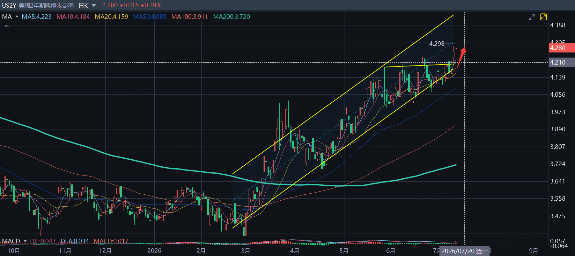575x256 pixels.
Task: Open the MACD indicator dropdown arrow
Action: click(x=25, y=241)
